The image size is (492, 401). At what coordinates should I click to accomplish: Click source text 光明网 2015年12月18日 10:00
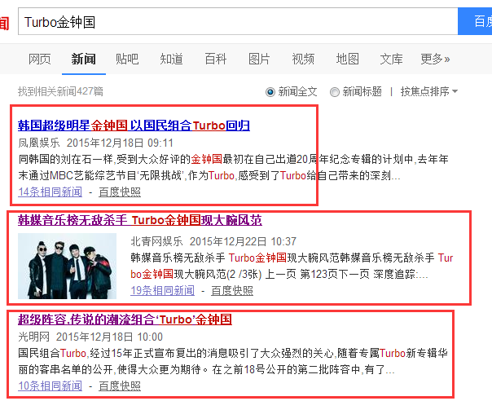(90, 337)
